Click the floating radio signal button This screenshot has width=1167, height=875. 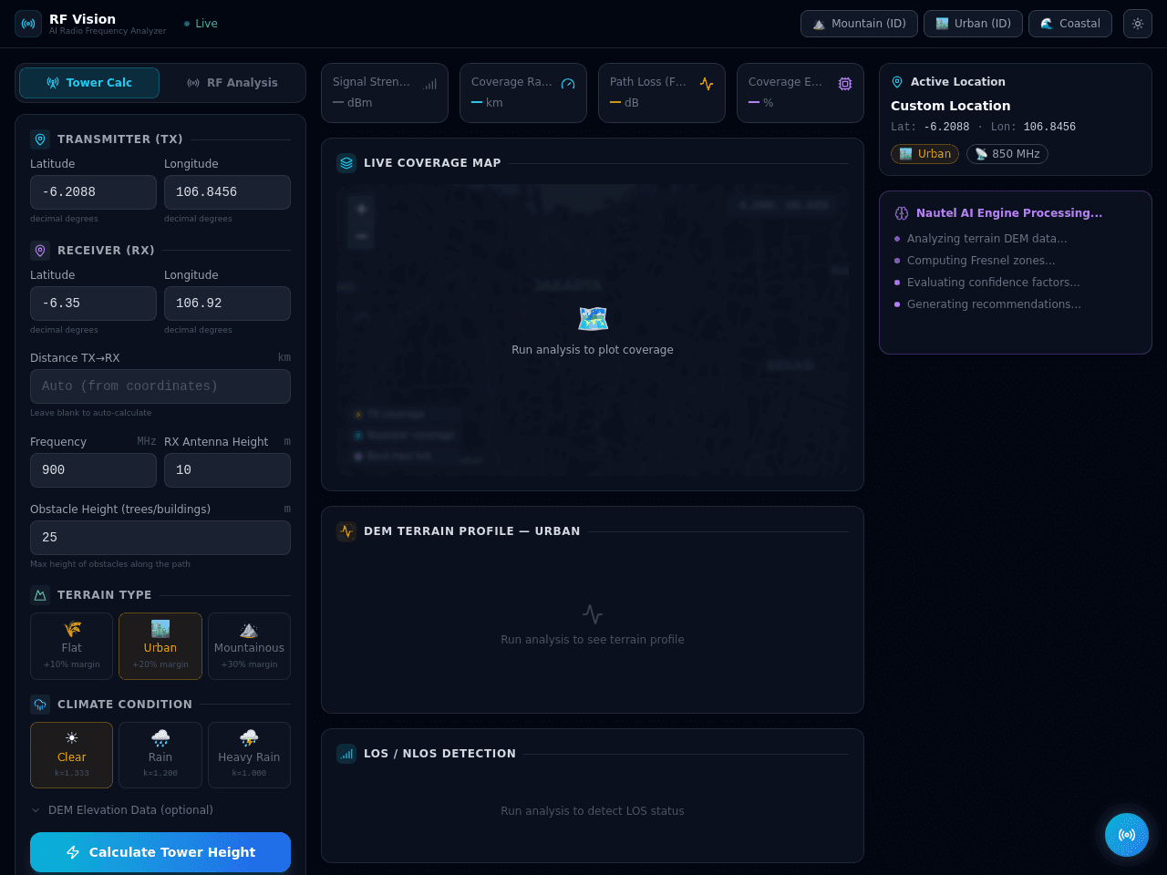[x=1127, y=835]
